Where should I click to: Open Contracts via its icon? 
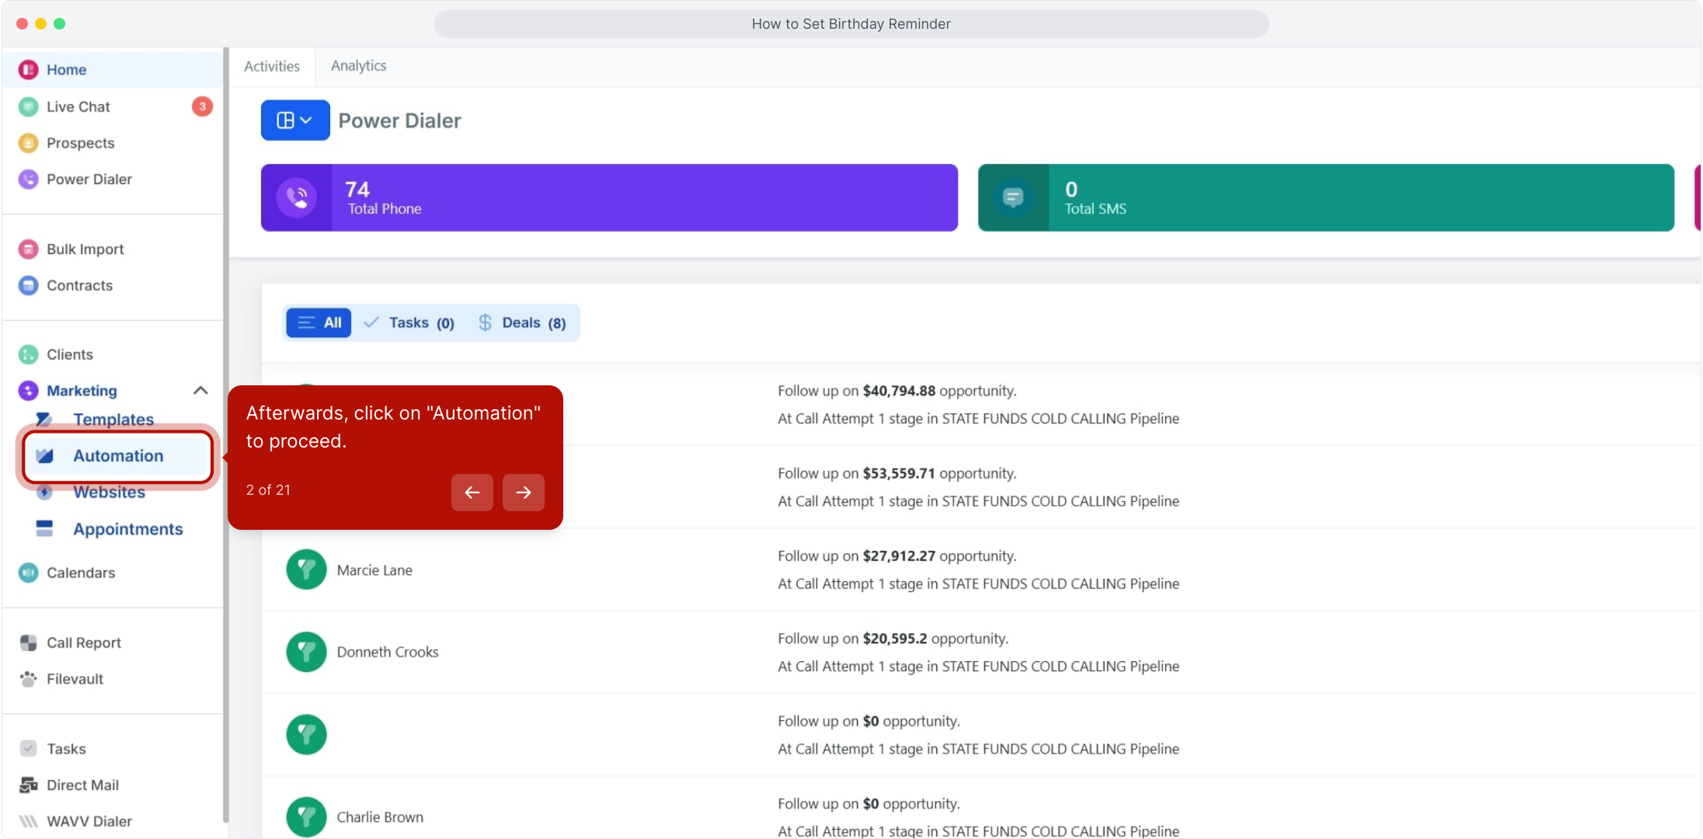click(28, 286)
